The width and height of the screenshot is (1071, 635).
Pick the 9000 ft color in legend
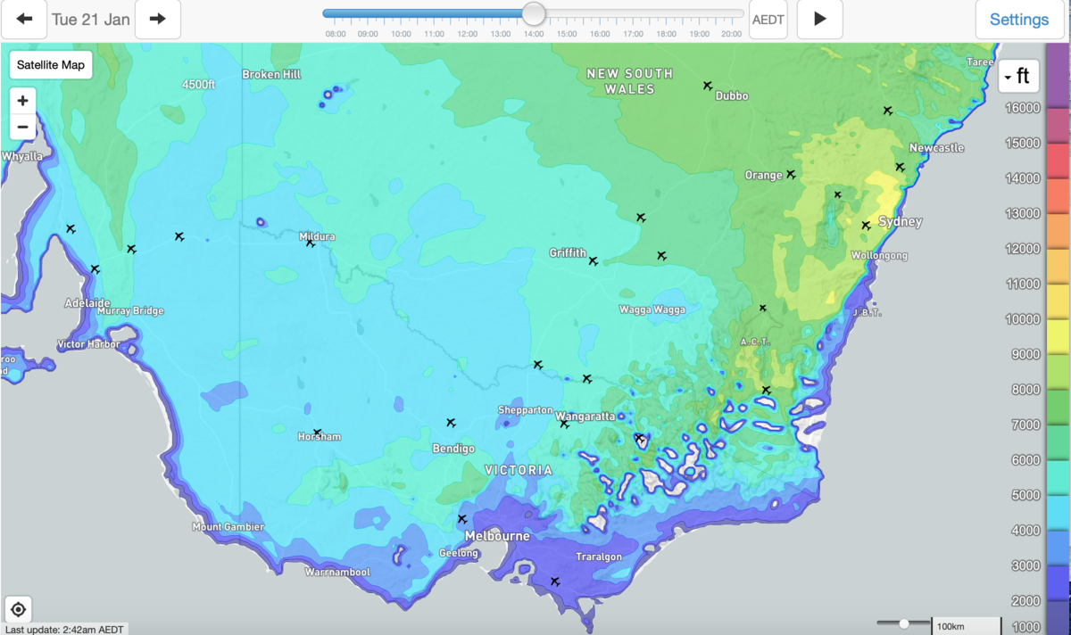[x=1059, y=355]
